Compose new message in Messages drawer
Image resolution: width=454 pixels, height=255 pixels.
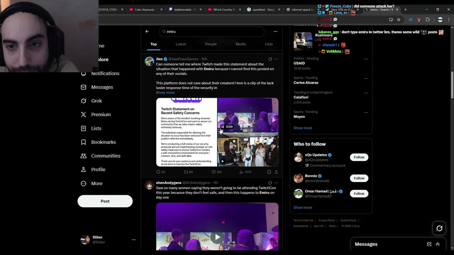coord(429,244)
